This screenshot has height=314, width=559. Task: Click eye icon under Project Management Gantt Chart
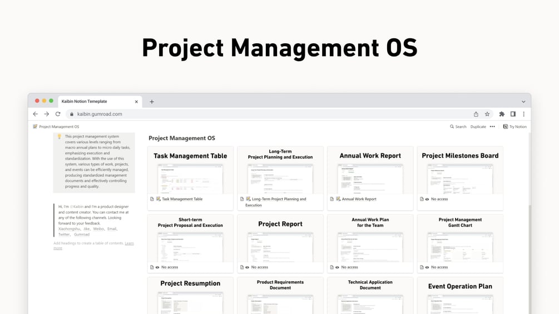[427, 267]
